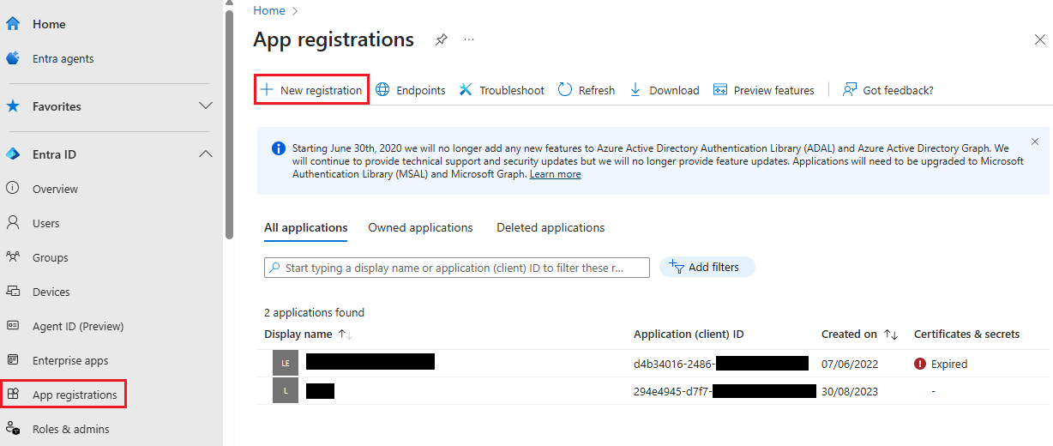This screenshot has width=1053, height=446.
Task: Click Got feedback icon
Action: coord(850,90)
